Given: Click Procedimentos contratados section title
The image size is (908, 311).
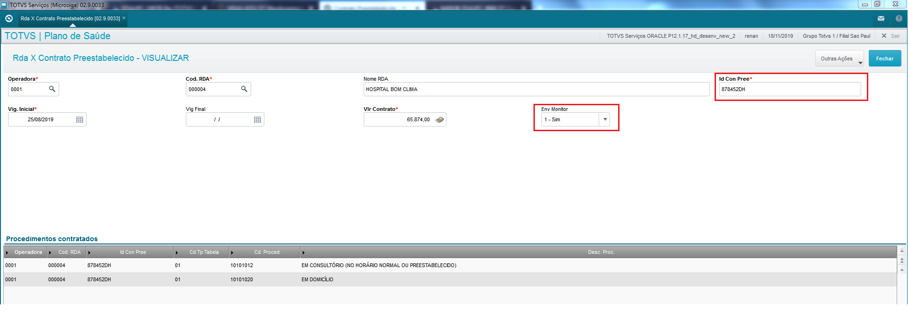Looking at the screenshot, I should point(52,239).
